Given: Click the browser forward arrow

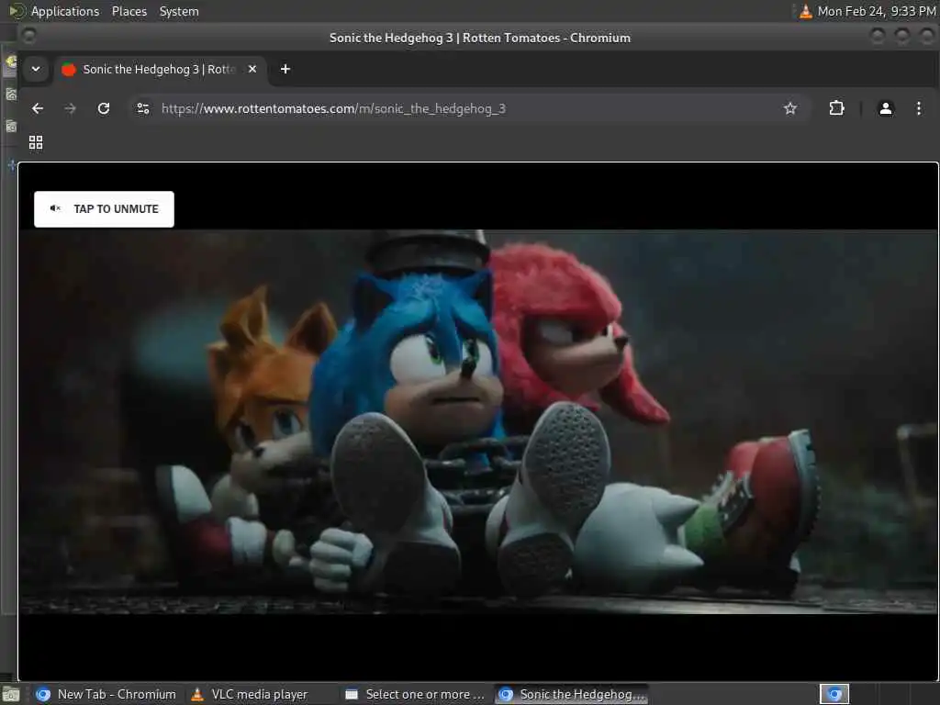Looking at the screenshot, I should point(70,108).
